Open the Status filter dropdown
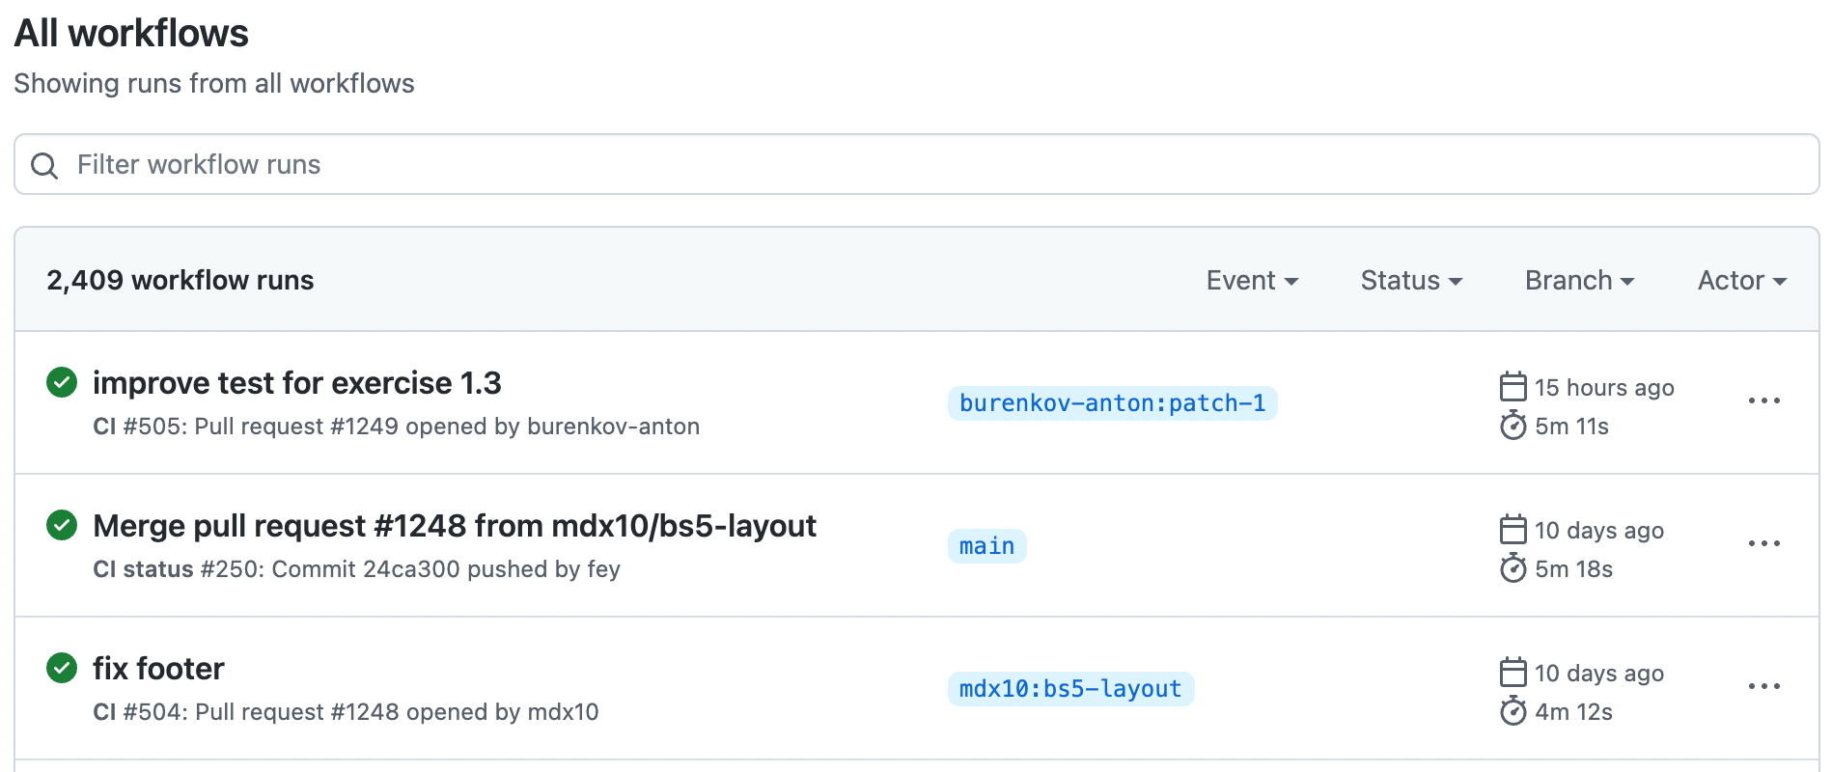 tap(1409, 280)
